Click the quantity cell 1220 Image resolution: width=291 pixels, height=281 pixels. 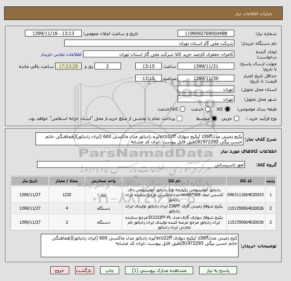click(67, 195)
